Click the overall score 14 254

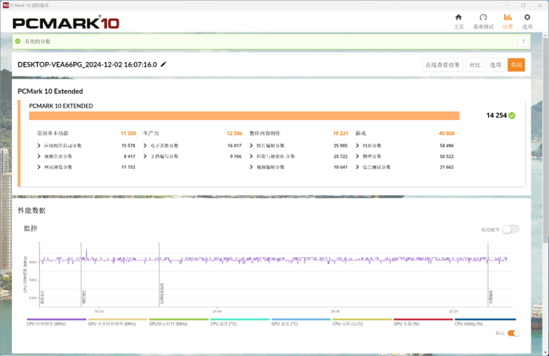[x=497, y=115]
